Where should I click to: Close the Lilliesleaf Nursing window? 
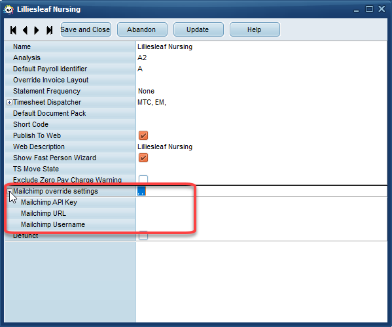[382, 9]
